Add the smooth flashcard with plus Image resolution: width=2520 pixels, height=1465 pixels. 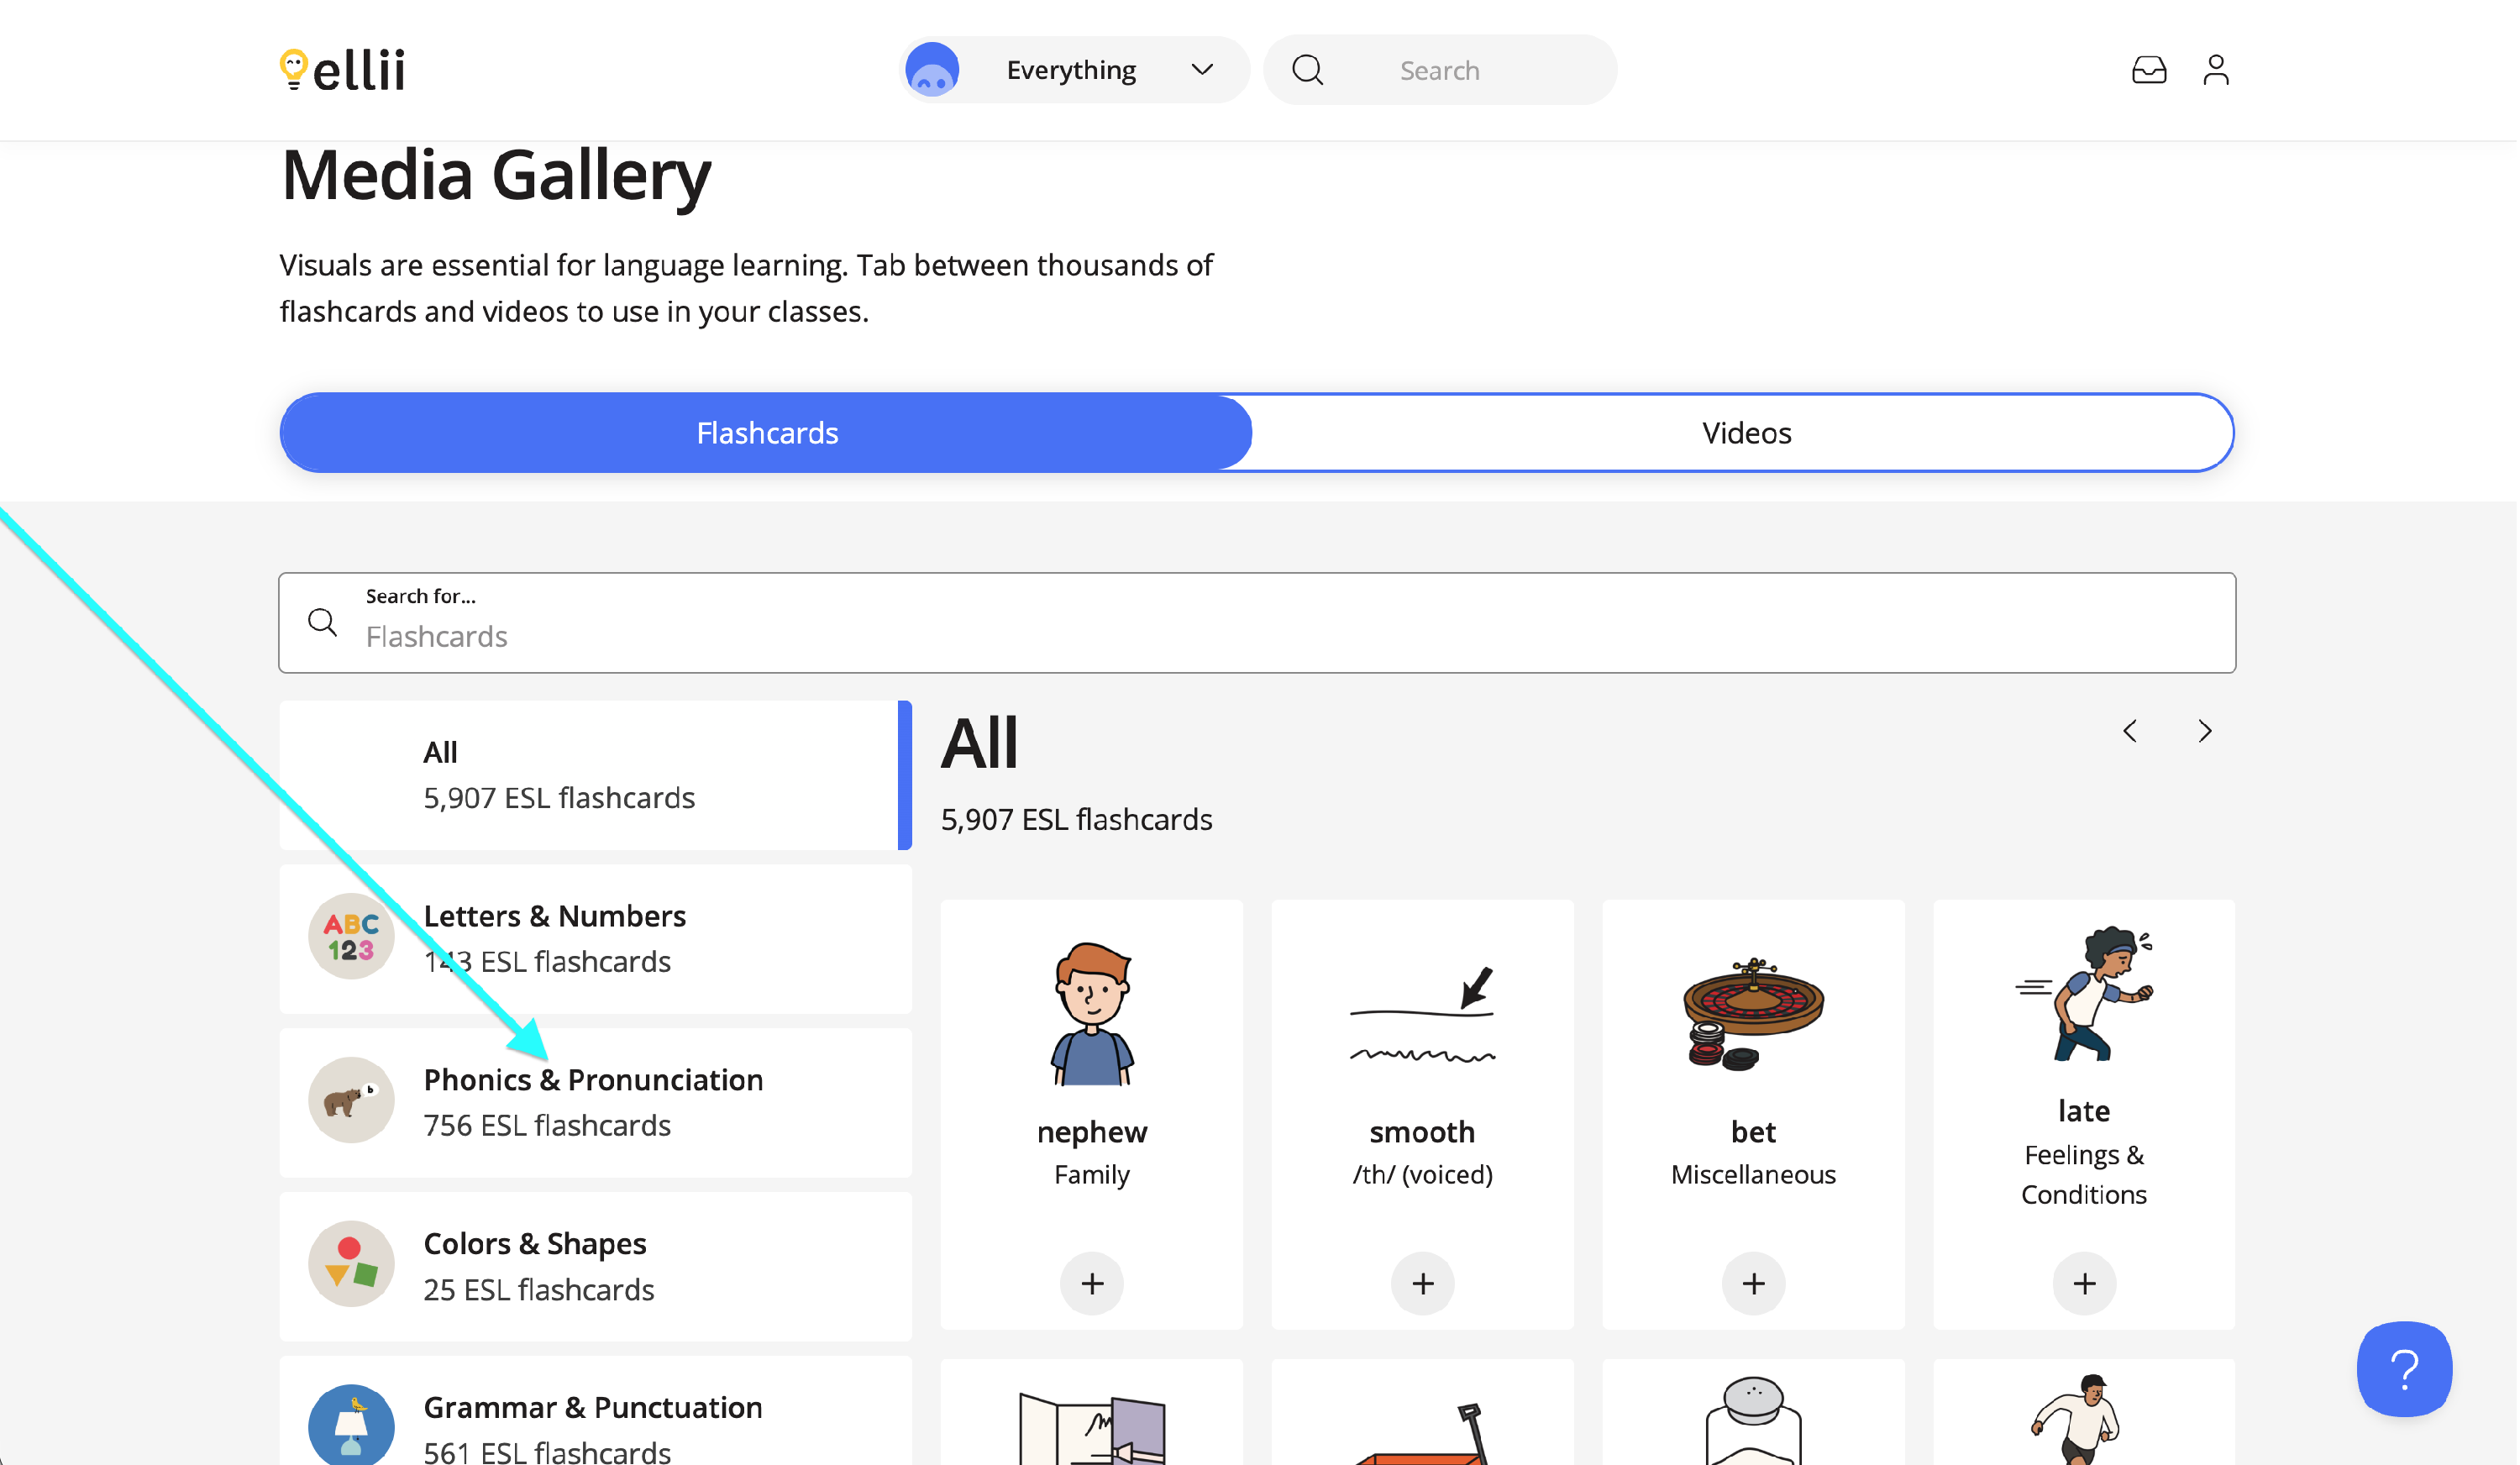coord(1424,1284)
